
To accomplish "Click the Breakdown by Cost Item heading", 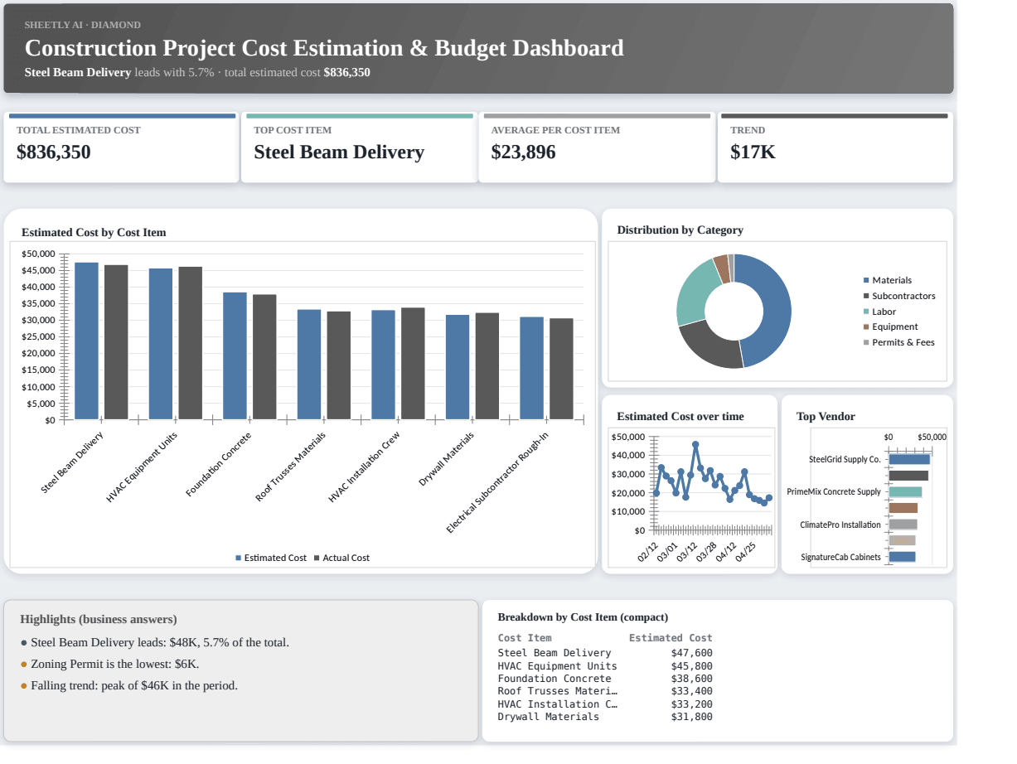I will coord(583,617).
